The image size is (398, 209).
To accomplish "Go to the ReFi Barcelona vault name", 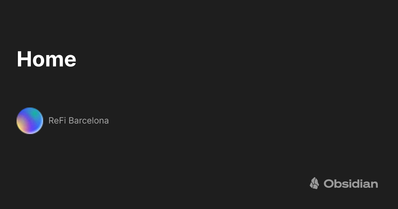I will 79,121.
